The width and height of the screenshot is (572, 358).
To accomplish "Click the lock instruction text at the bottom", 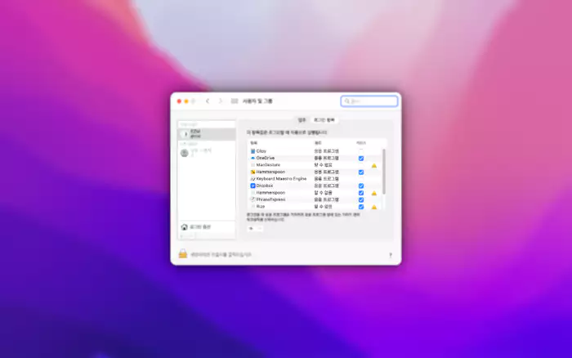I will [221, 255].
